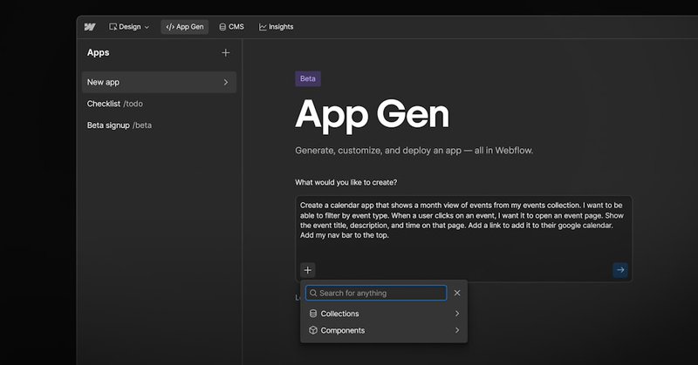Add a new app with plus icon
Screen dimensions: 698x365
click(x=226, y=52)
